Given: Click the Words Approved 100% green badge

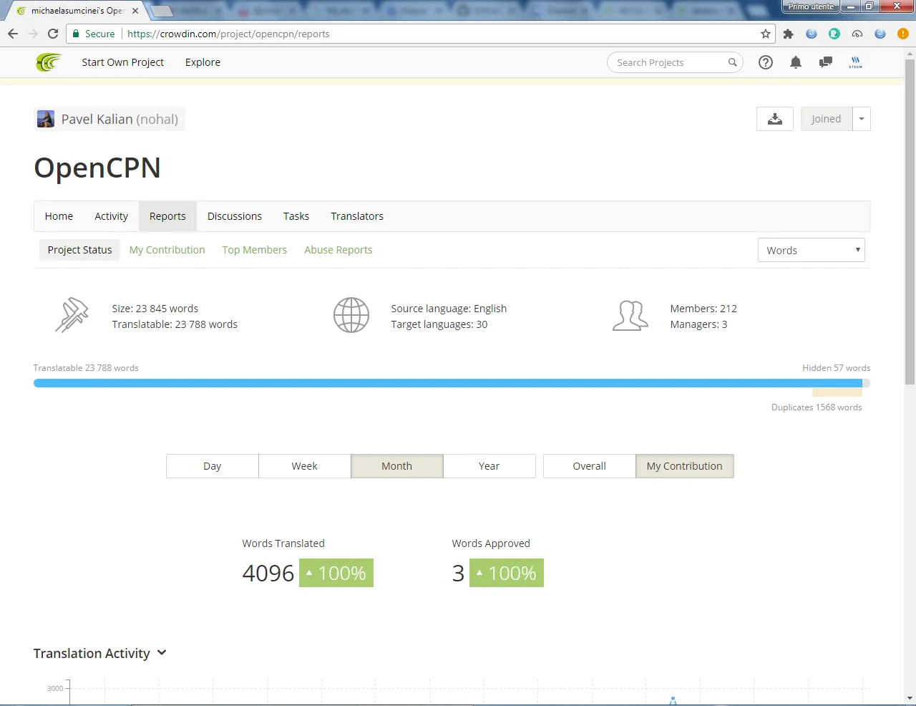Looking at the screenshot, I should coord(507,573).
